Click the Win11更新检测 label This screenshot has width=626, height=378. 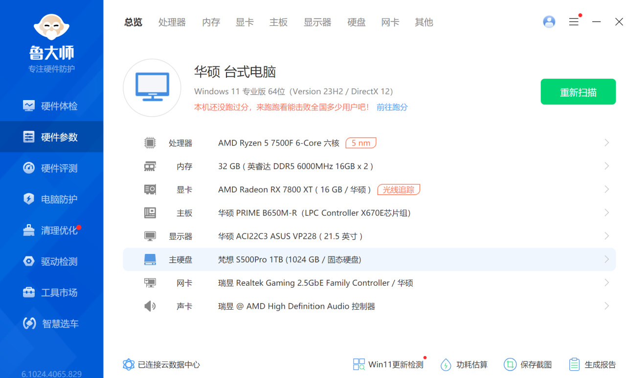tap(396, 364)
